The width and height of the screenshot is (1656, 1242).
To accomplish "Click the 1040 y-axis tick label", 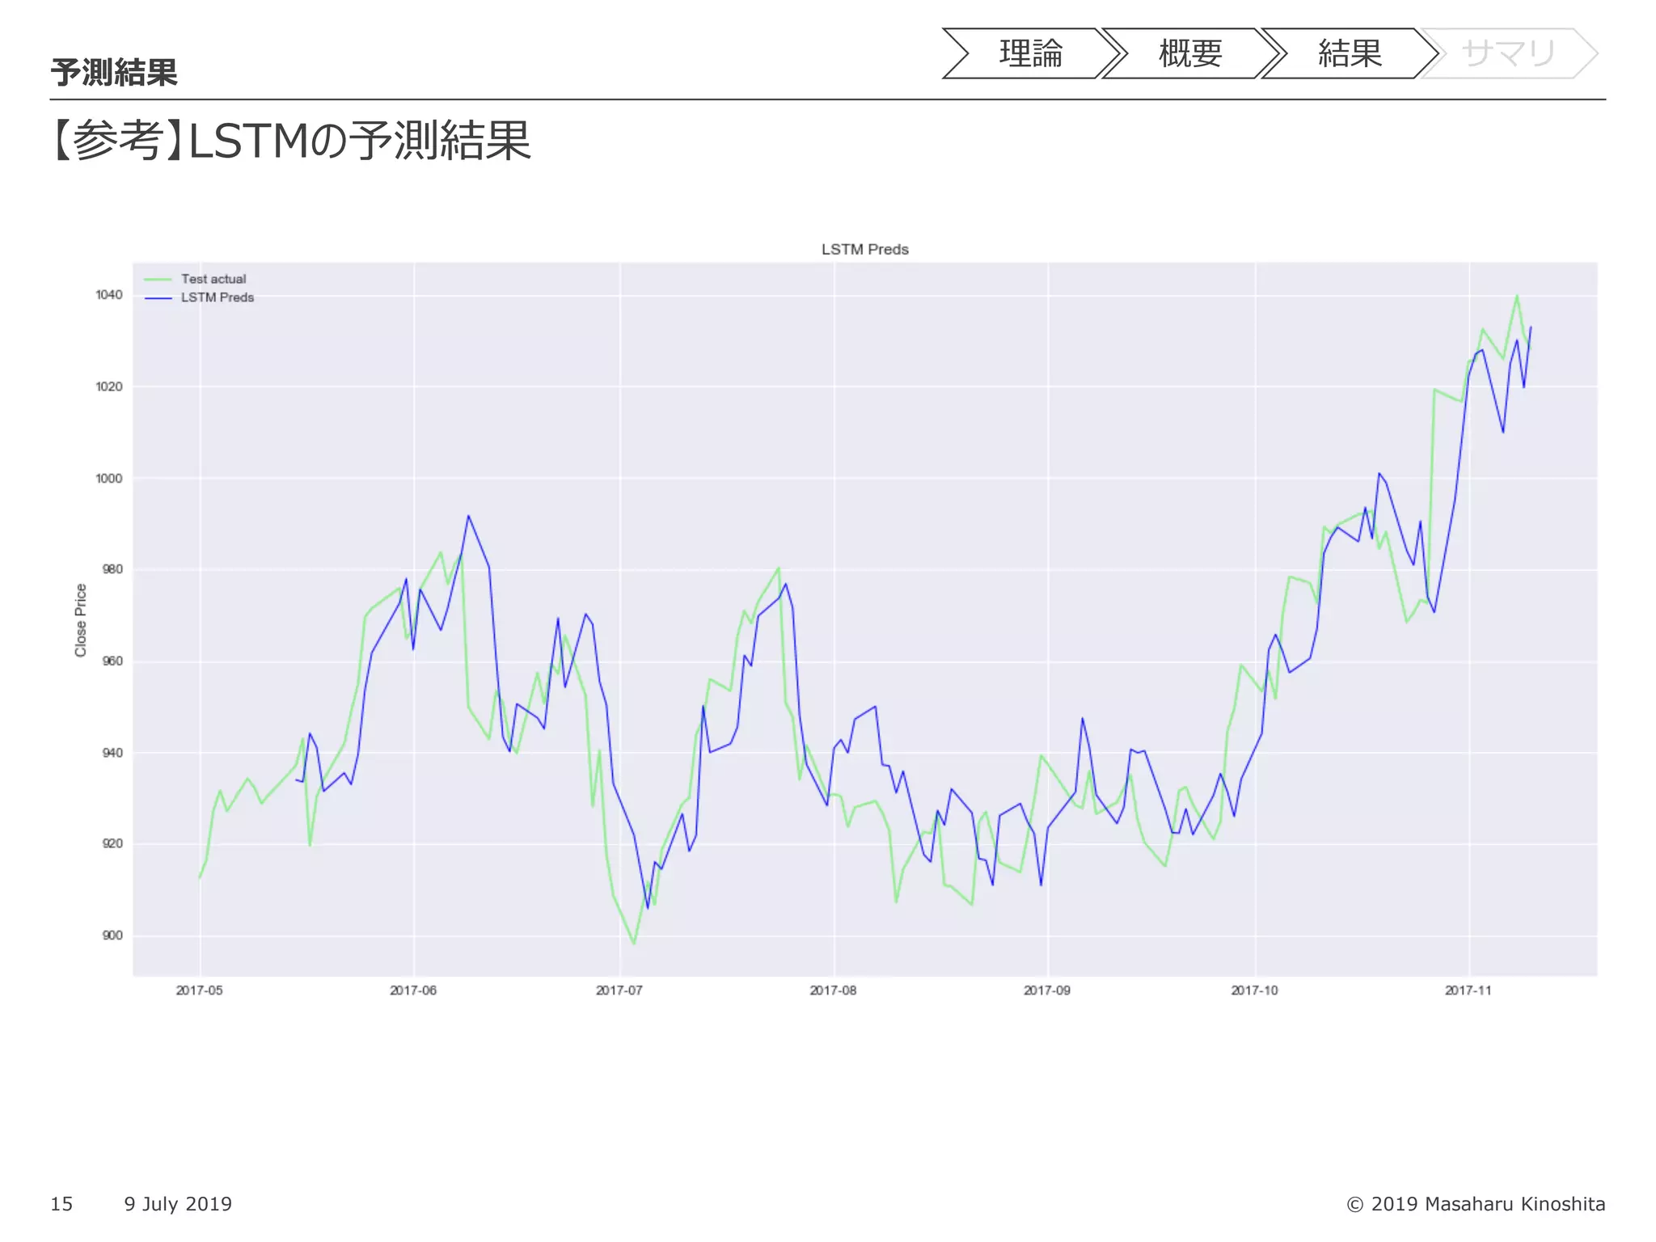I will (109, 295).
